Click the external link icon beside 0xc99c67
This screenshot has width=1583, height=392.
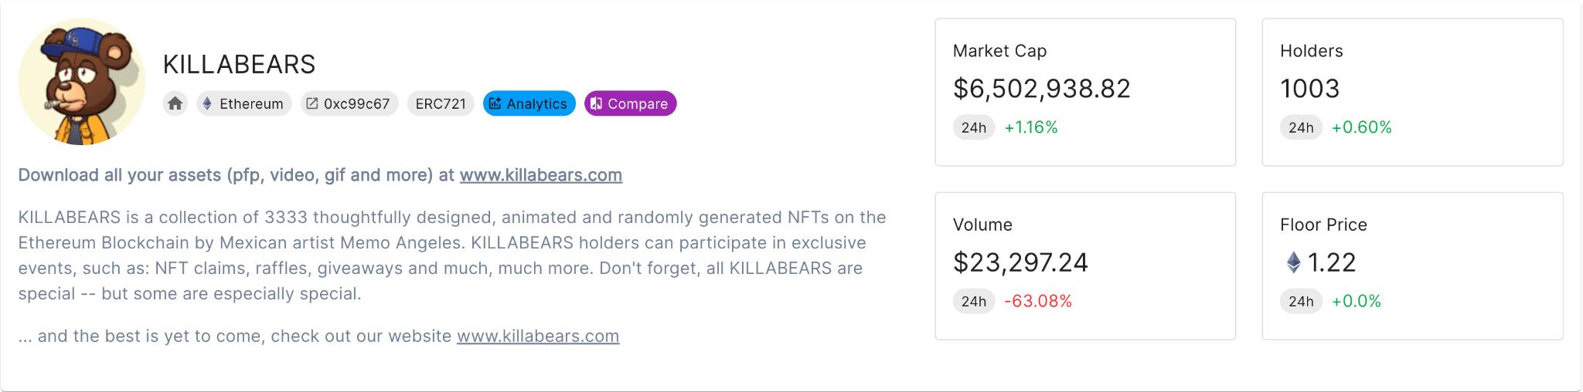[311, 103]
